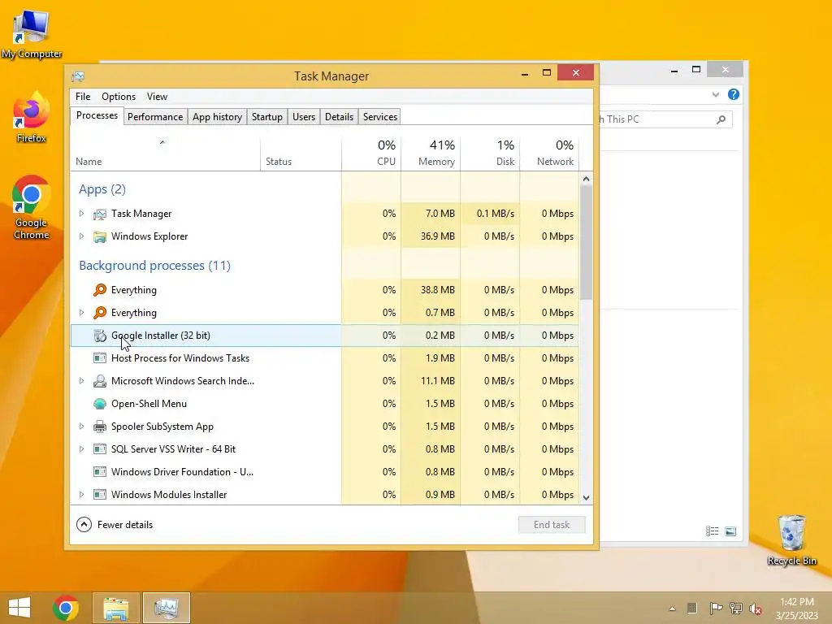Viewport: 832px width, 624px height.
Task: Click the muted volume tray icon
Action: coord(756,609)
